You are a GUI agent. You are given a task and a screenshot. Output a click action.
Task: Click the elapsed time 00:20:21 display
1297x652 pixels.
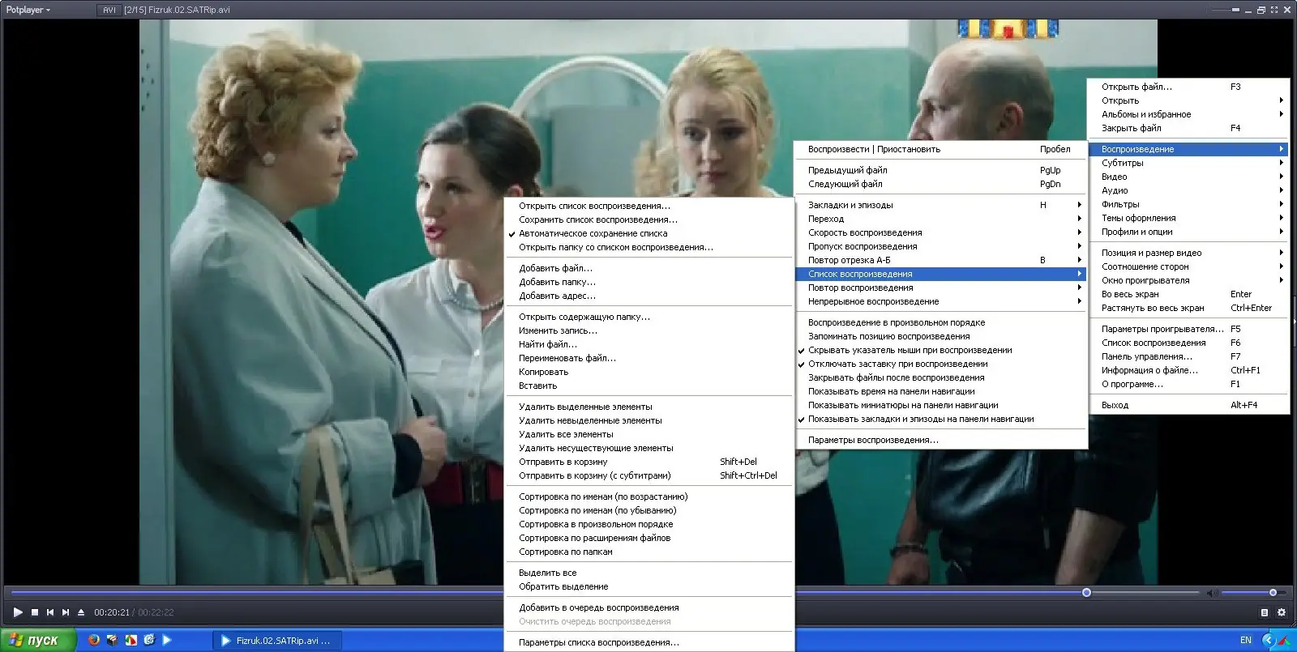[x=112, y=612]
